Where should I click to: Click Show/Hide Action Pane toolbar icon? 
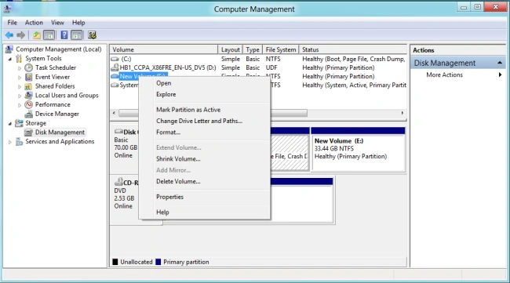77,35
